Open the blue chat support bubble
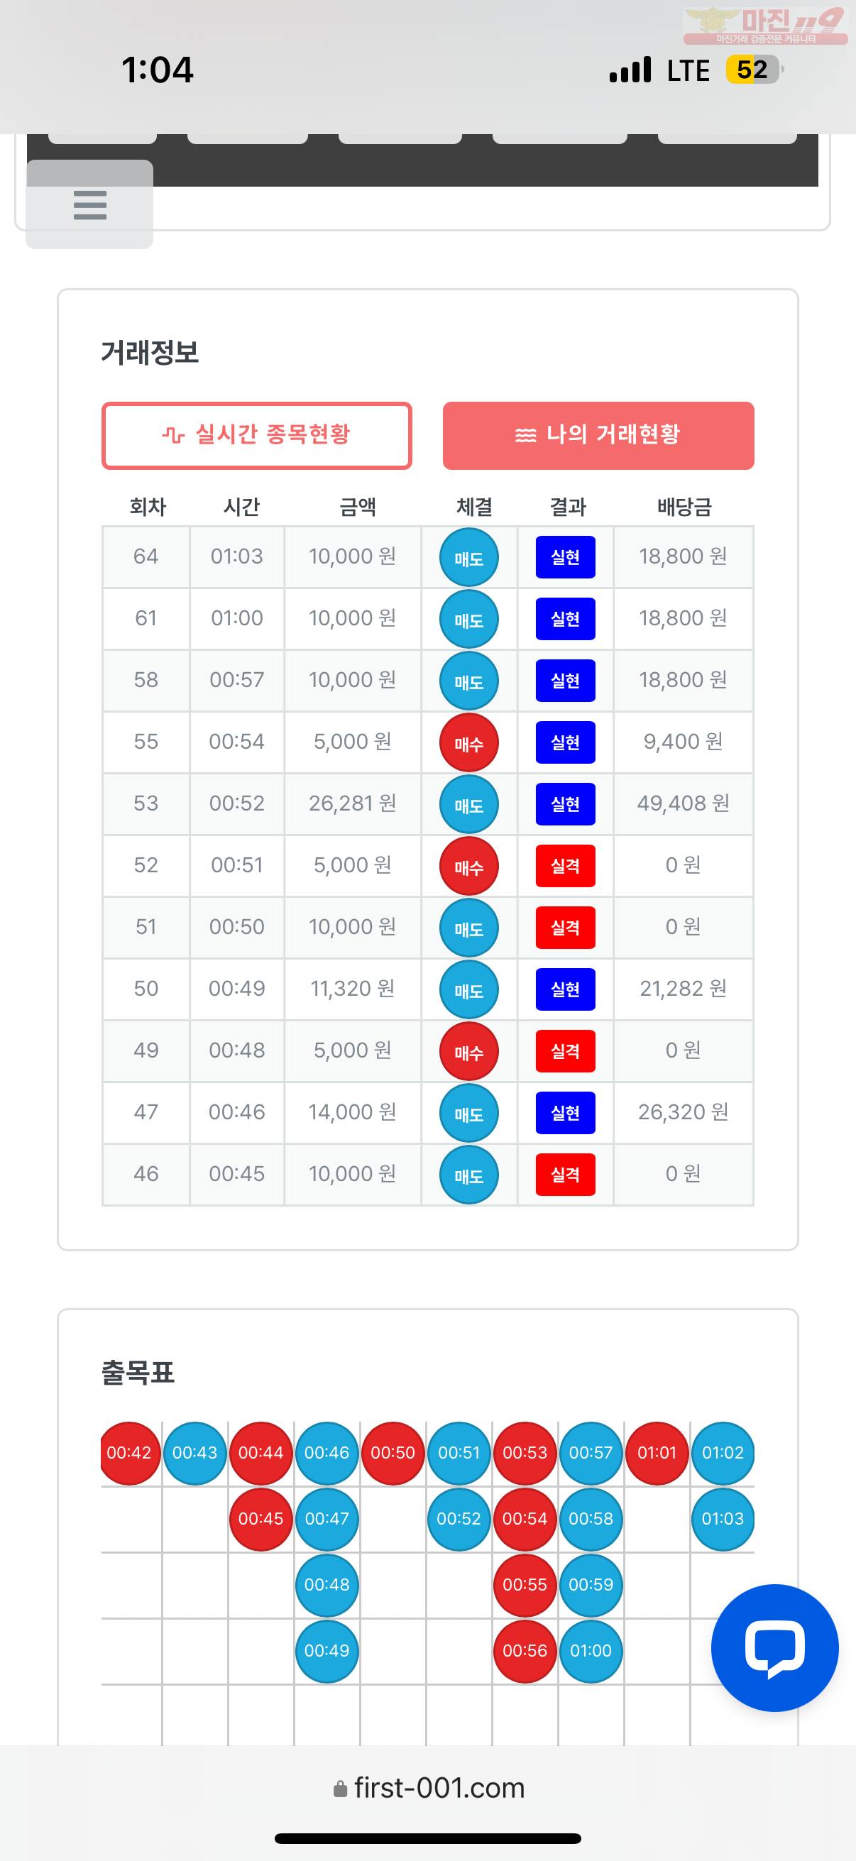Viewport: 856px width, 1861px height. coord(774,1647)
